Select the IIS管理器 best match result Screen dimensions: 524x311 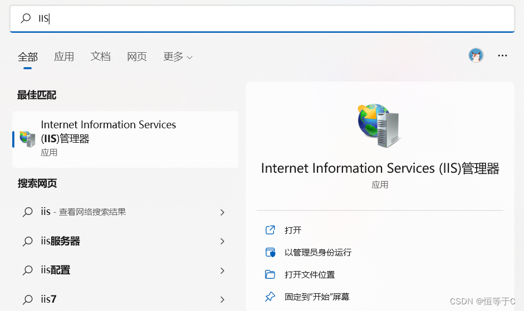pyautogui.click(x=125, y=139)
